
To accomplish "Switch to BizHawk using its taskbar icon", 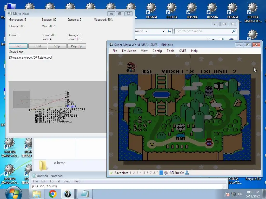I will [68, 194].
